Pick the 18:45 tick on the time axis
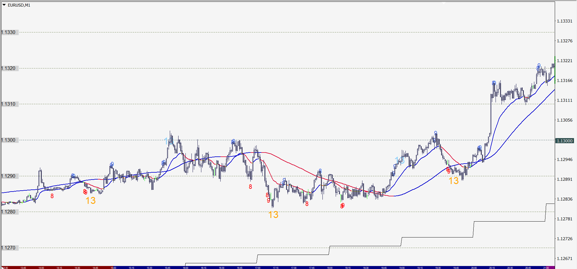Screen dimensions: 577x269 [x=384, y=267]
